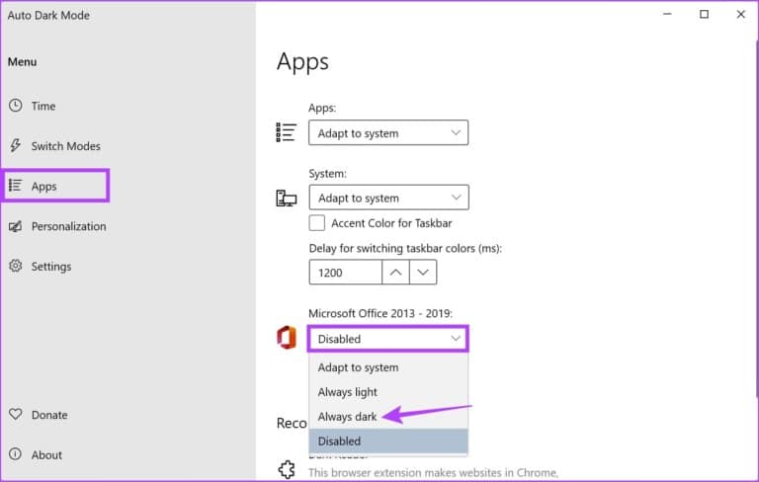The height and width of the screenshot is (482, 759).
Task: Click the gear icon beside Settings
Action: 16,266
